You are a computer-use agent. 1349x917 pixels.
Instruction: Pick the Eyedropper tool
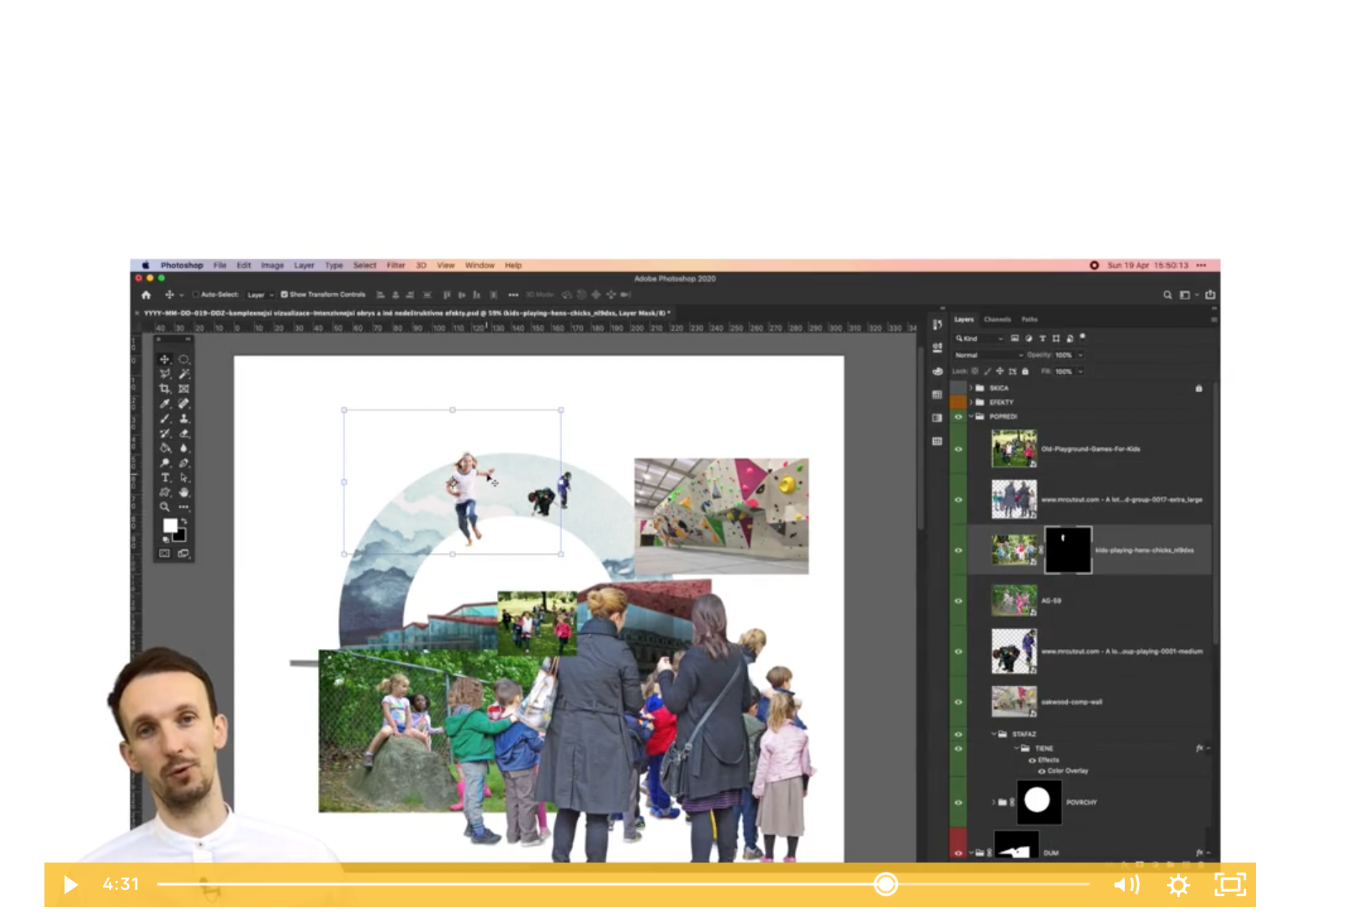pyautogui.click(x=165, y=403)
